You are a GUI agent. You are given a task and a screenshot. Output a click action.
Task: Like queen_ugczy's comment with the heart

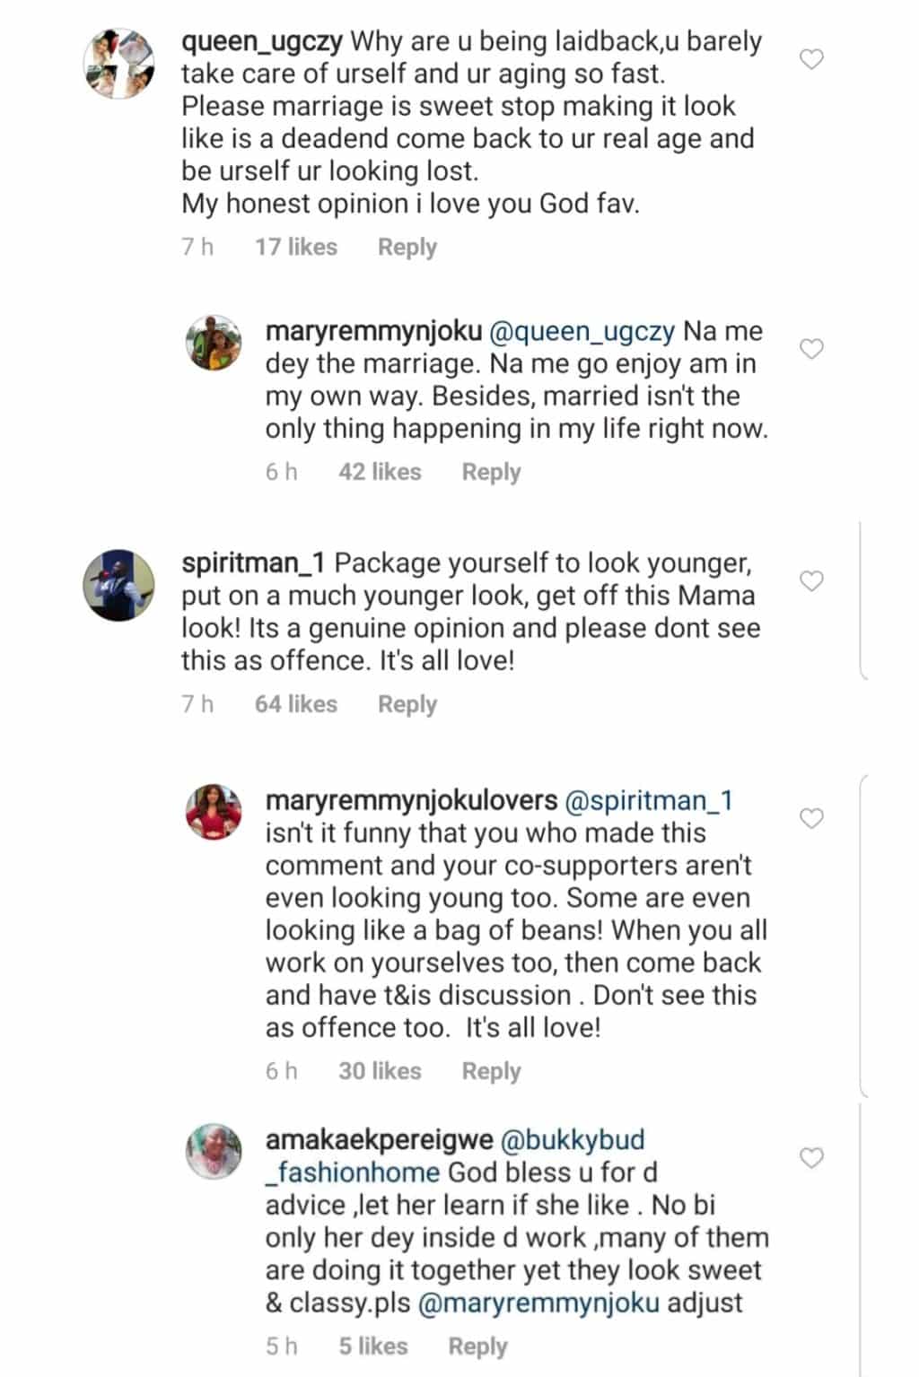[811, 60]
